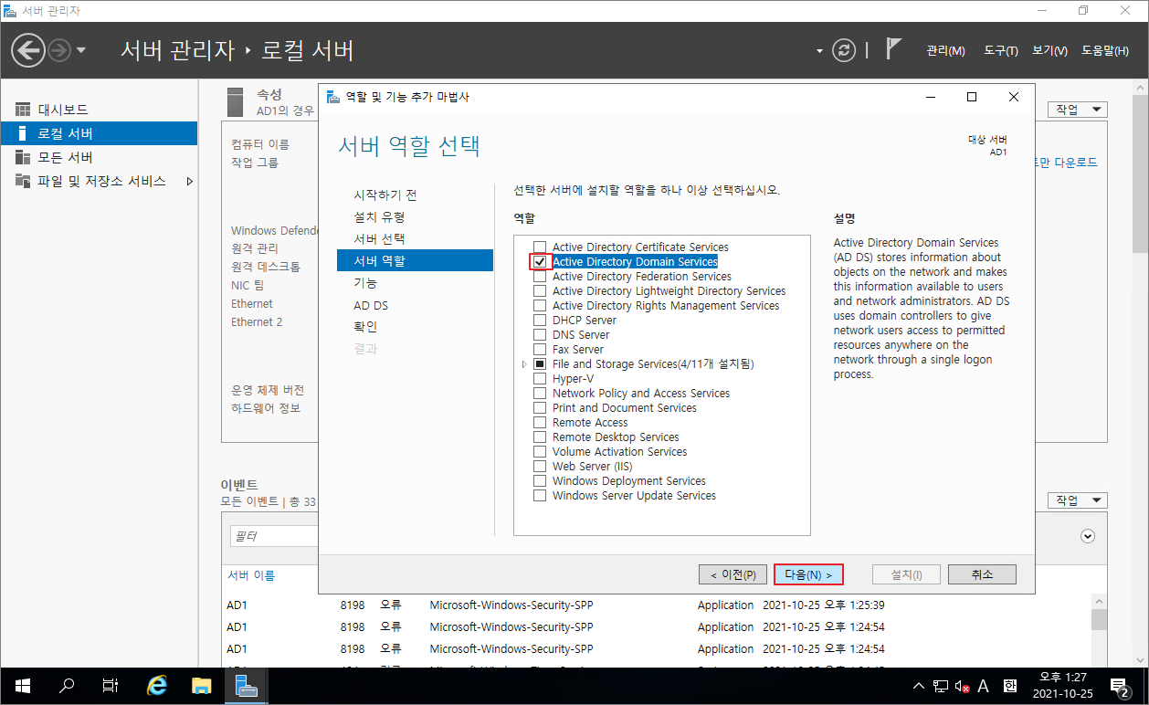Click the 파일 및 저장소 서비스 icon
Image resolution: width=1149 pixels, height=705 pixels.
point(23,181)
